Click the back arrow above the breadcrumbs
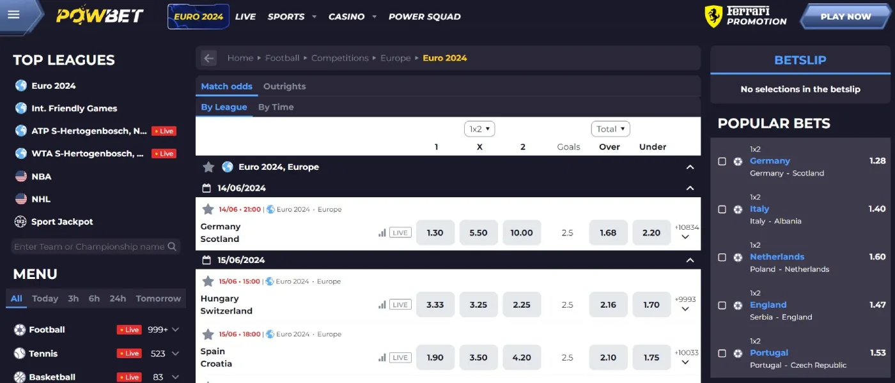This screenshot has width=895, height=383. (208, 57)
